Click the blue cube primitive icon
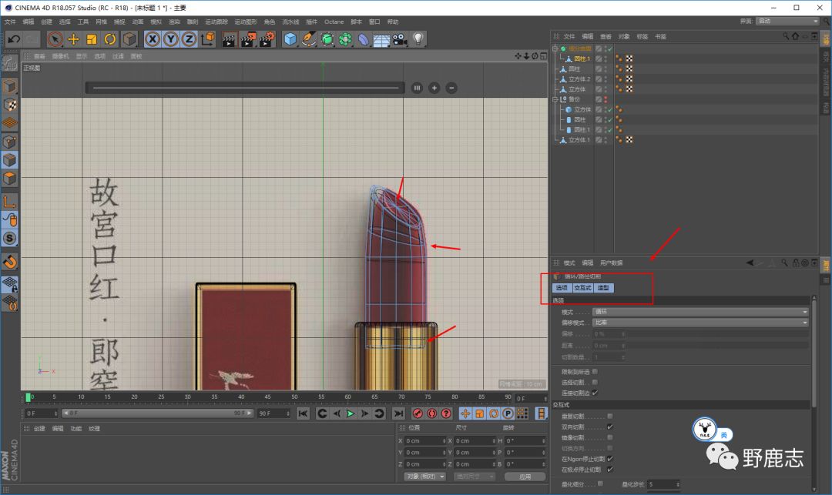Screen dimensions: 832x495 pos(290,38)
